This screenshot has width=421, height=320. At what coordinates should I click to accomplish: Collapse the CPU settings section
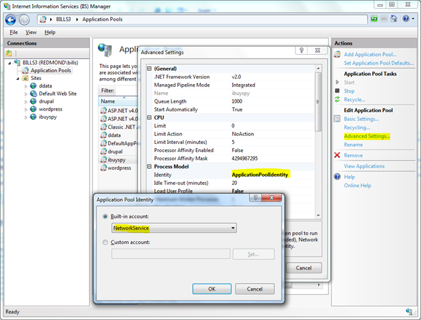point(149,117)
